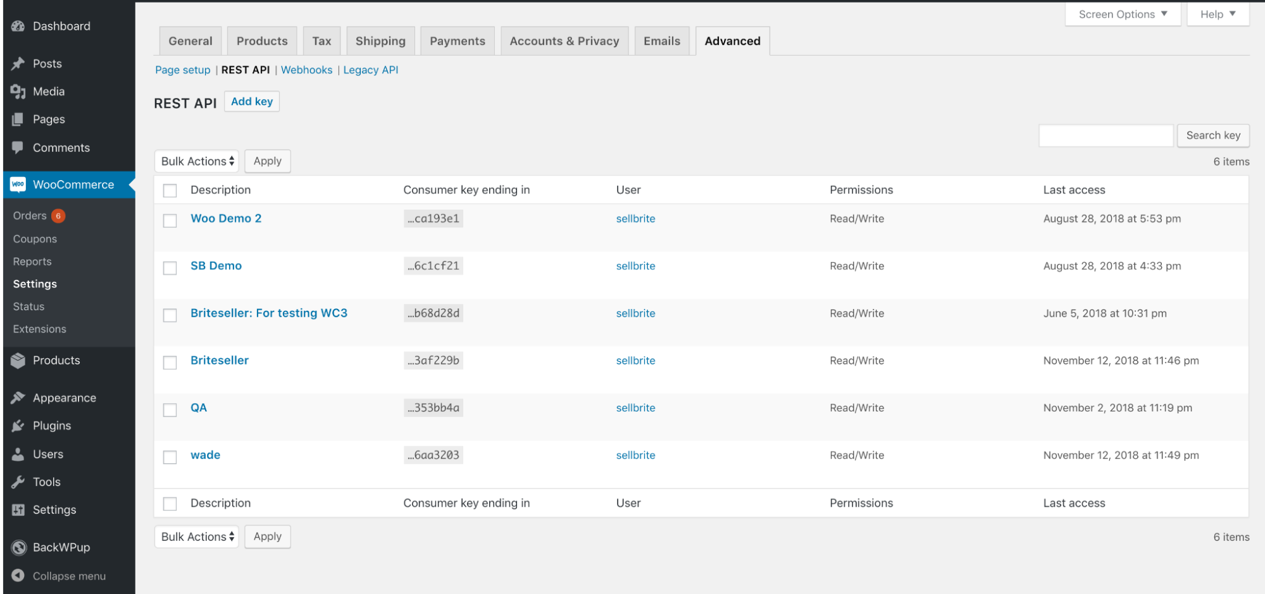Click the Add key button
The image size is (1265, 594).
pos(252,102)
